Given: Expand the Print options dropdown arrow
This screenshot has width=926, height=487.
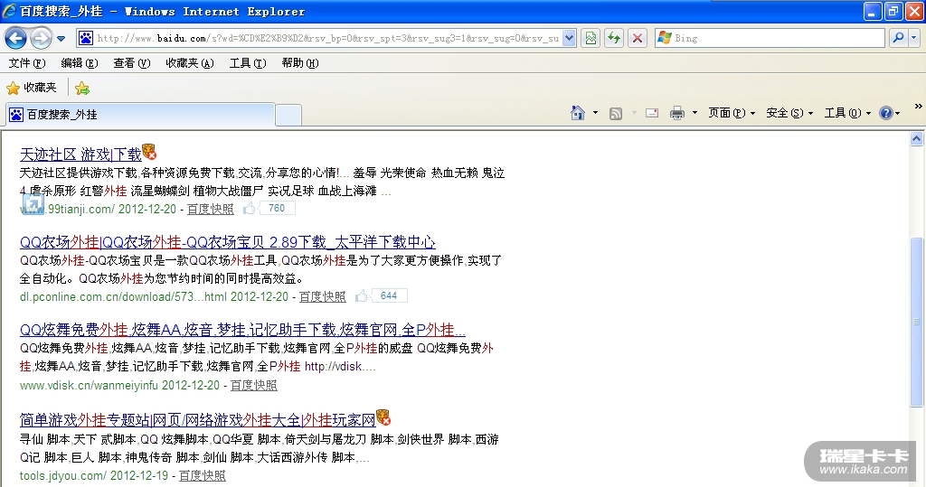Looking at the screenshot, I should (x=694, y=113).
